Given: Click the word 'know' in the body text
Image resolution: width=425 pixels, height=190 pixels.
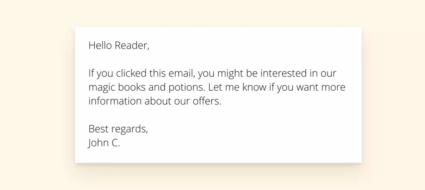Looking at the screenshot, I should point(254,87).
